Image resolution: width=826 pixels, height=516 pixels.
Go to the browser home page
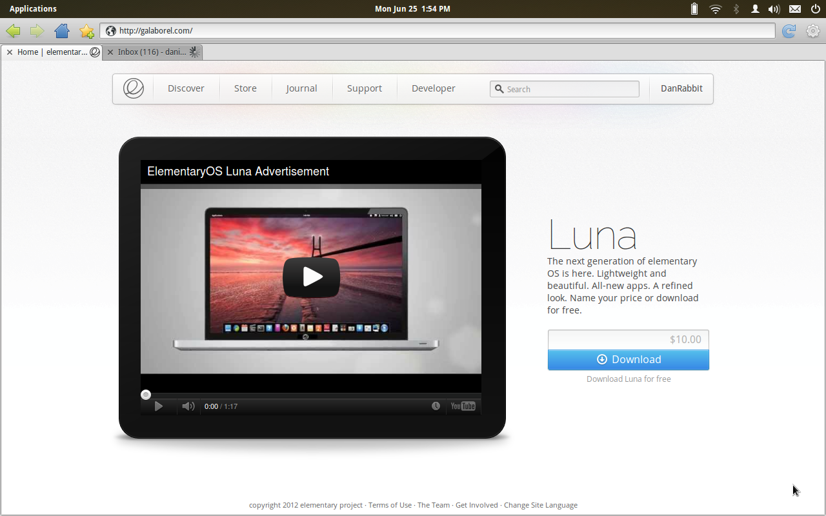[x=62, y=31]
